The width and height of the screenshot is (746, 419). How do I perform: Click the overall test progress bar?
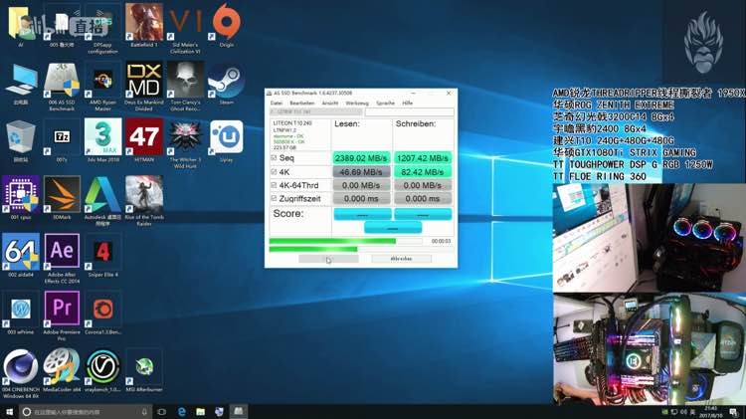[x=346, y=241]
